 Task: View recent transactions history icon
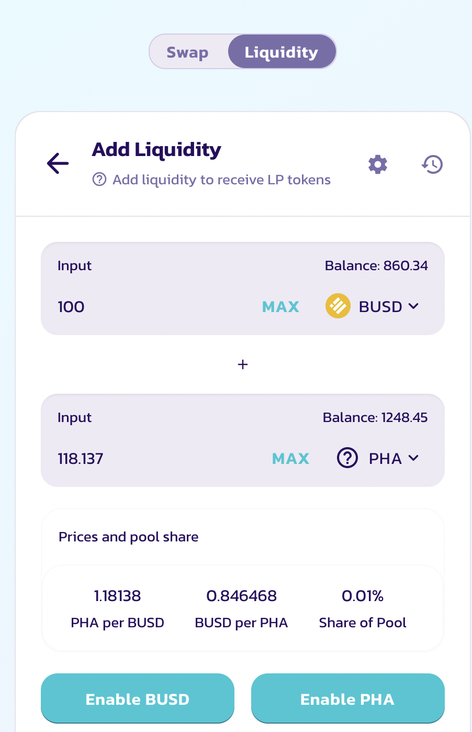coord(432,164)
